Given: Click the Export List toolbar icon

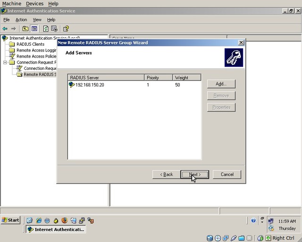Looking at the screenshot, I should 54,29.
